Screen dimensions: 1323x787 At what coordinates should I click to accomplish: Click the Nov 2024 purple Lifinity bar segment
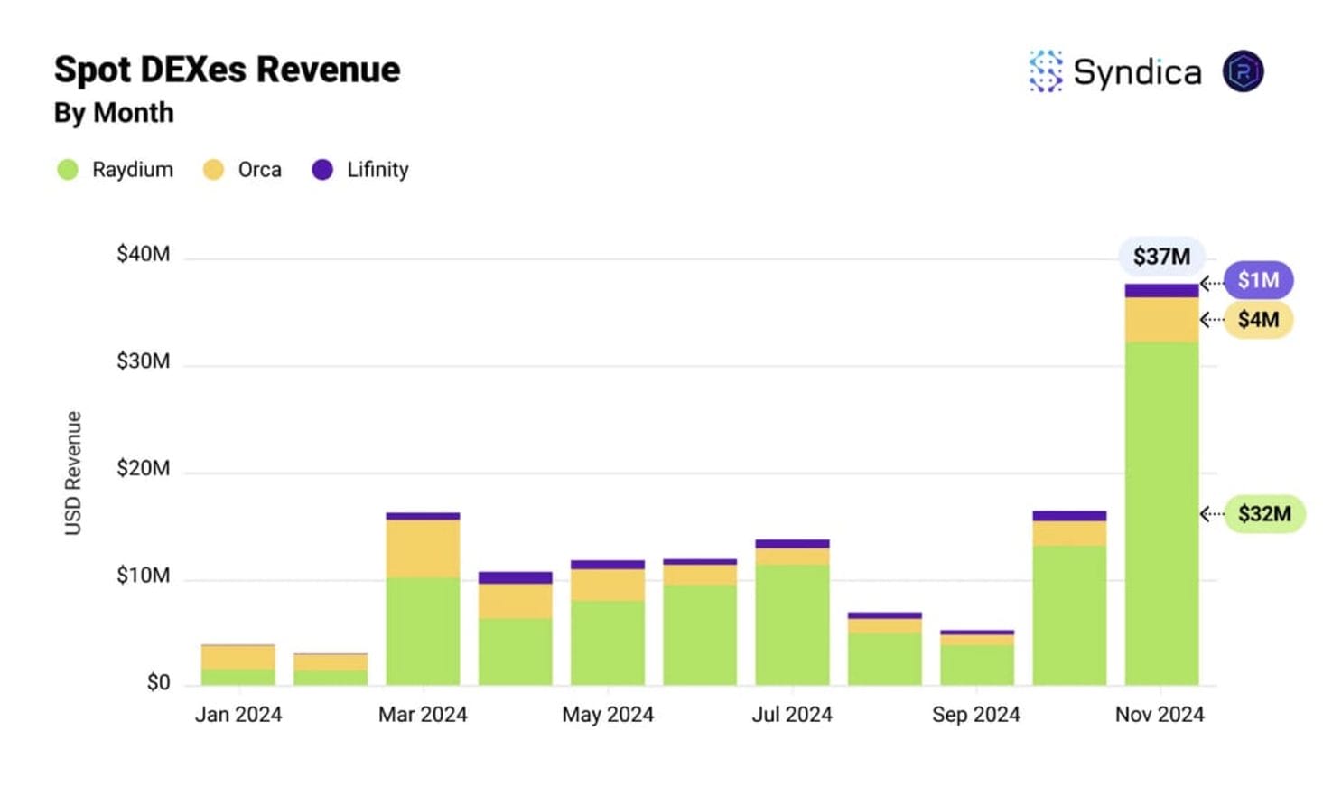tap(1161, 290)
